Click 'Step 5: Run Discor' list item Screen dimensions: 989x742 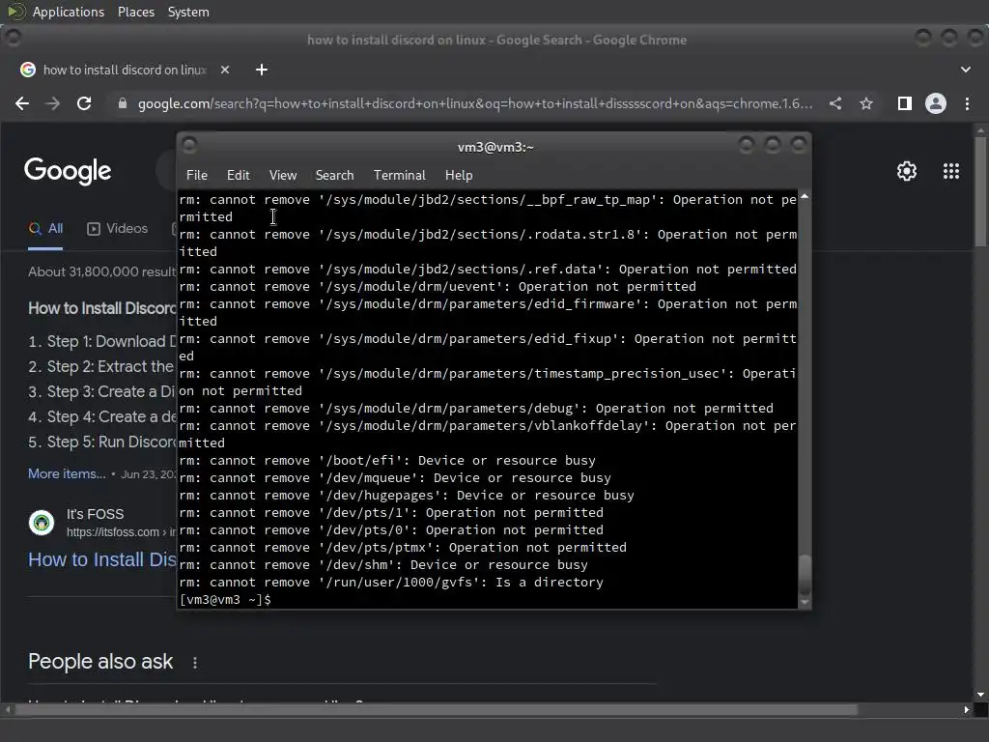[102, 442]
